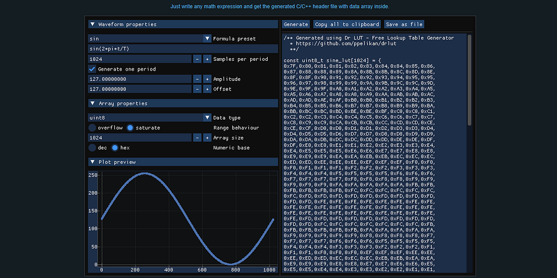
Task: Decrease Offset with minus button
Action: pos(197,89)
